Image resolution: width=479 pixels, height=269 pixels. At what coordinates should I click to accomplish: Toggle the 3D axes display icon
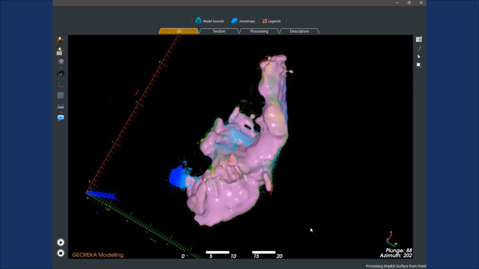point(61,84)
